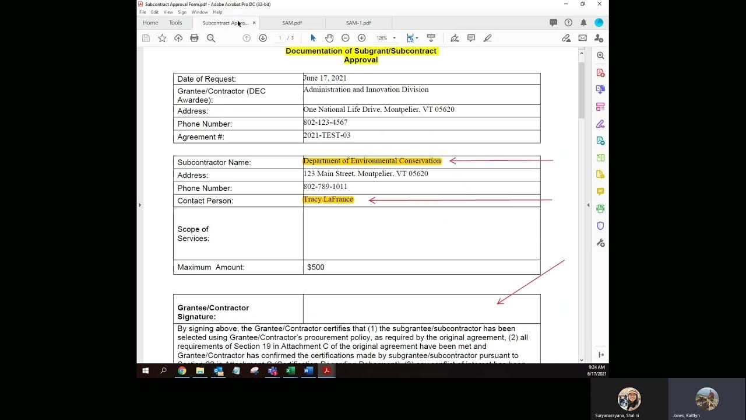Open the Edit menu
Screen dimensions: 746x420
point(155,12)
